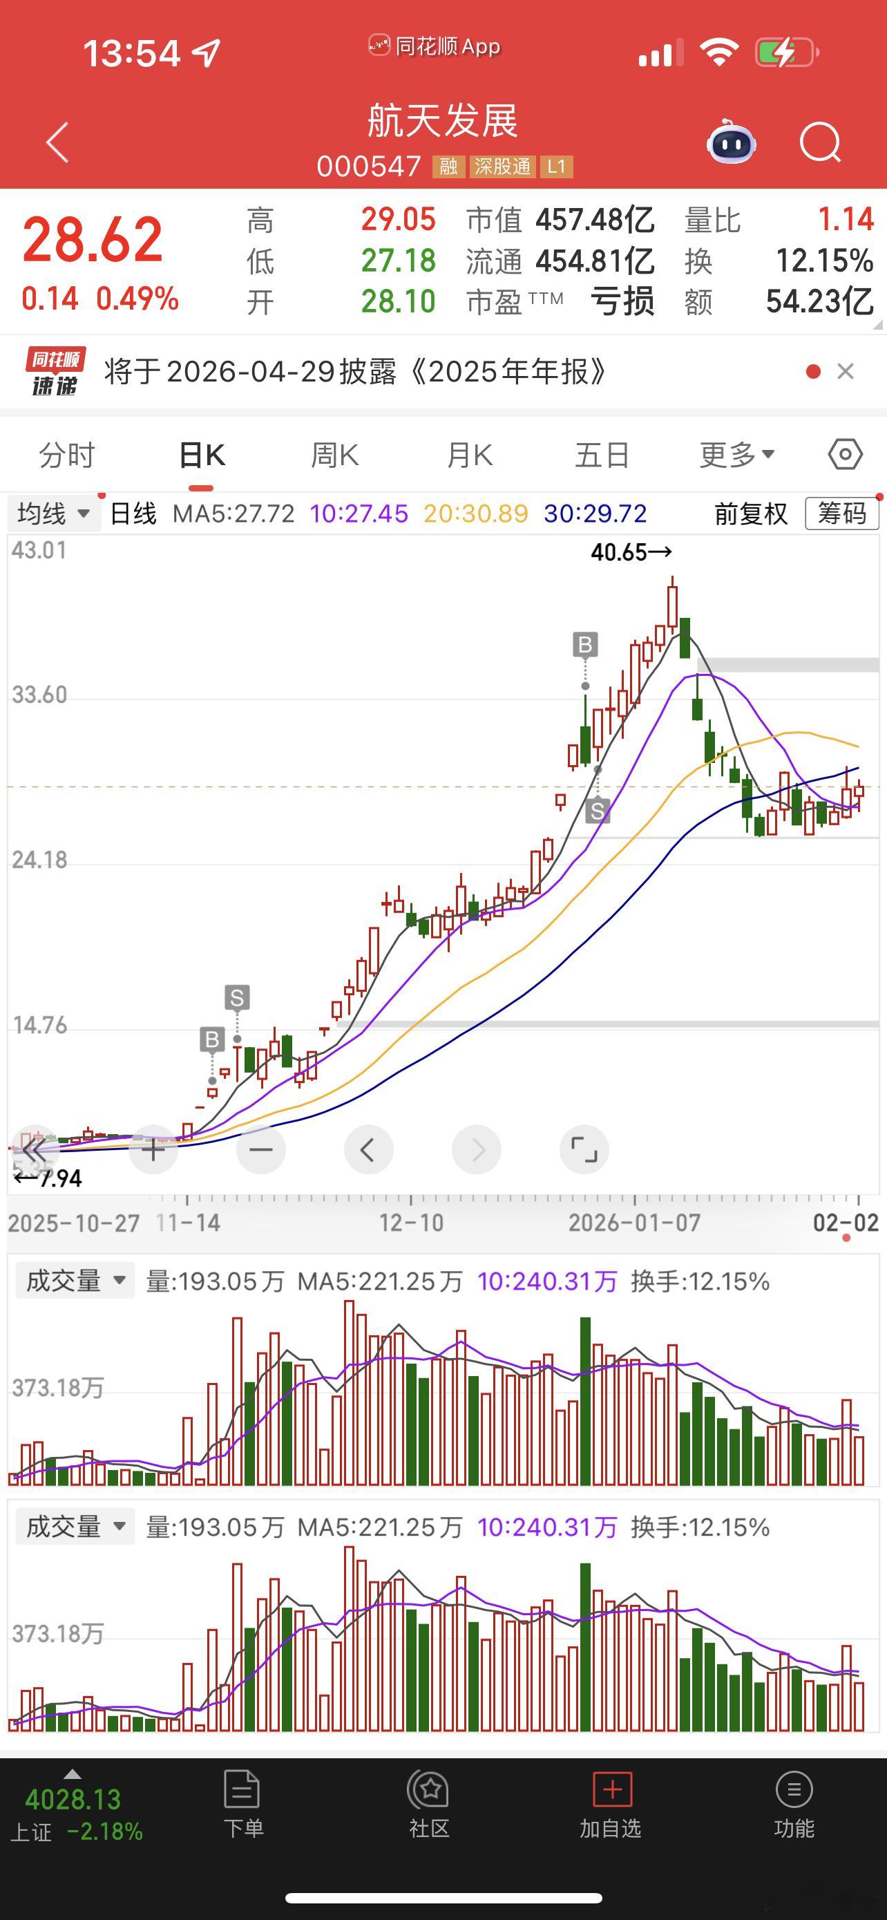
Task: Tap the 12-10 date axis label
Action: coord(411,1223)
